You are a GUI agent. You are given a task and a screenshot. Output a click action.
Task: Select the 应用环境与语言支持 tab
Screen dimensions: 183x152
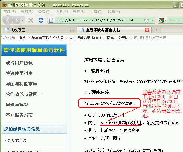(x=114, y=30)
